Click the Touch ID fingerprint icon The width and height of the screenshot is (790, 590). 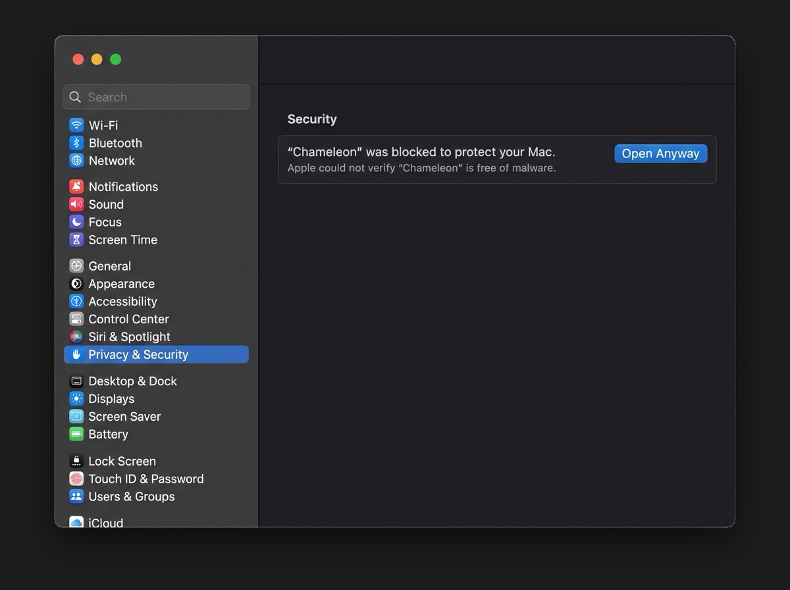(76, 479)
